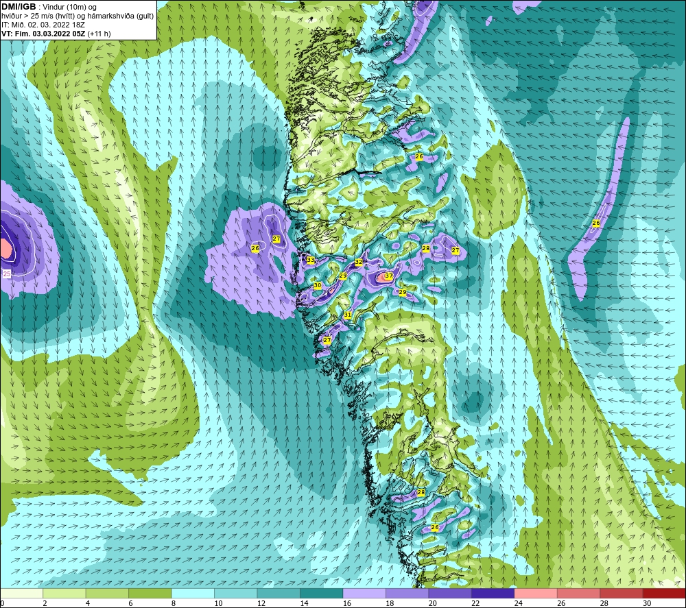Click the '(+11 h)' forecast offset text
The width and height of the screenshot is (686, 608).
99,34
